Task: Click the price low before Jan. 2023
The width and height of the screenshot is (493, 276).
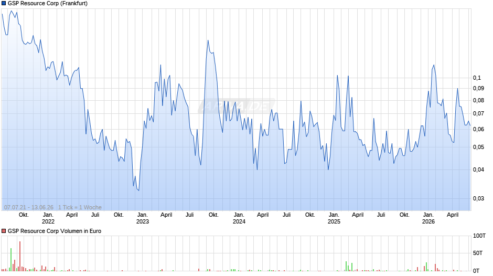Action: [x=138, y=190]
